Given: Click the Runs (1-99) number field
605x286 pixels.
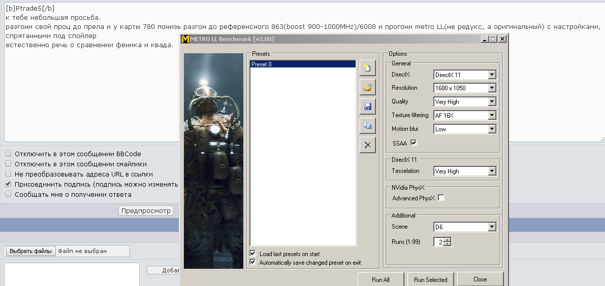Looking at the screenshot, I should (439, 242).
